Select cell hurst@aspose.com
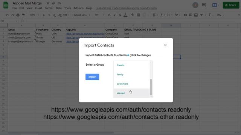The width and height of the screenshot is (241, 135). [x=21, y=33]
